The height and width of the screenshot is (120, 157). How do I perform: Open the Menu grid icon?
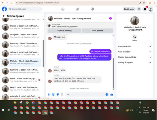pos(139,9)
